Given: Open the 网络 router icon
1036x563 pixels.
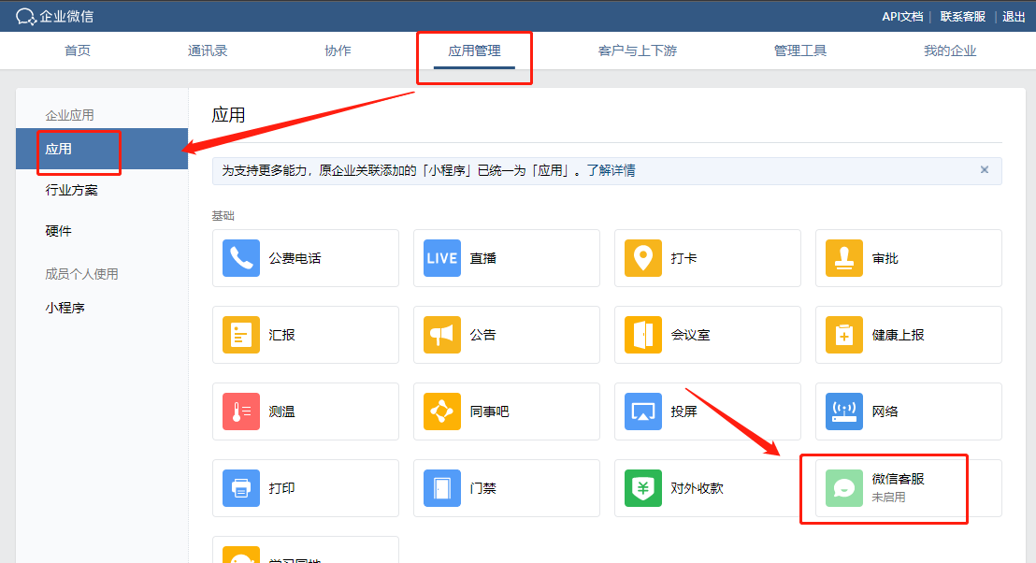Looking at the screenshot, I should pos(844,411).
